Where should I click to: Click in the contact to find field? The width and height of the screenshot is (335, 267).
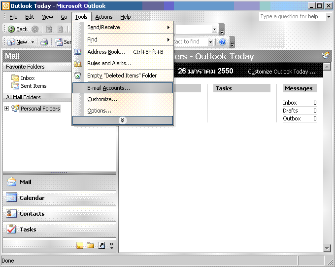click(x=190, y=42)
